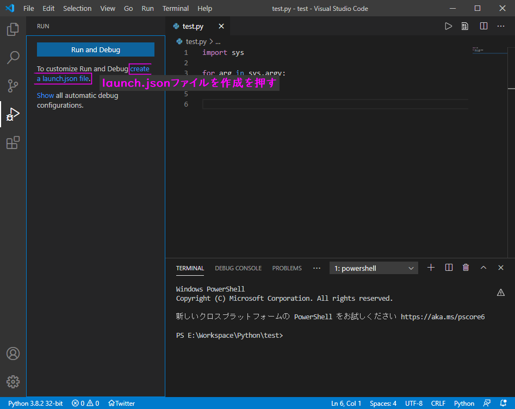Viewport: 515px width, 409px height.
Task: Switch to the DEBUG CONSOLE tab
Action: coord(238,268)
